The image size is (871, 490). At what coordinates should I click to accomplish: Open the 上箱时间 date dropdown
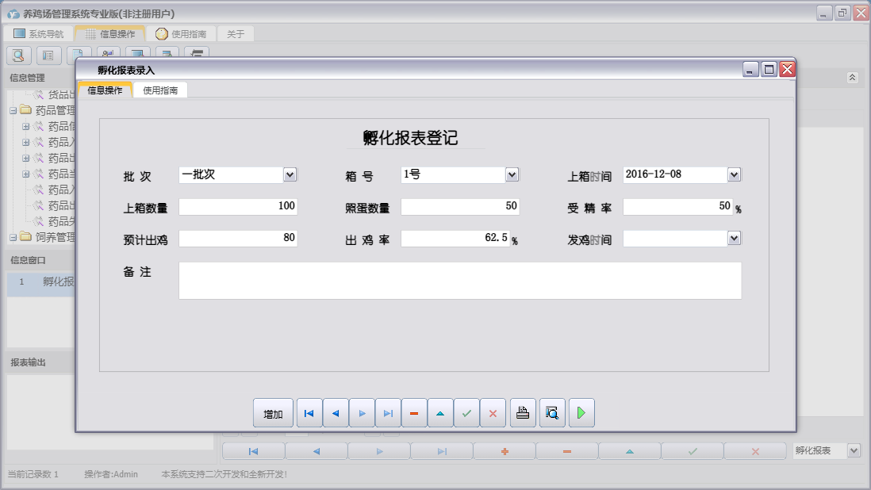734,174
